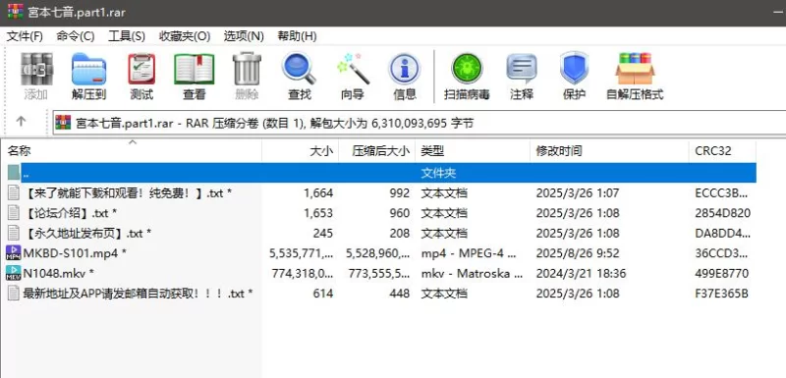Click the modified time 2024/3/21 18:36
The image size is (786, 378).
coord(581,273)
